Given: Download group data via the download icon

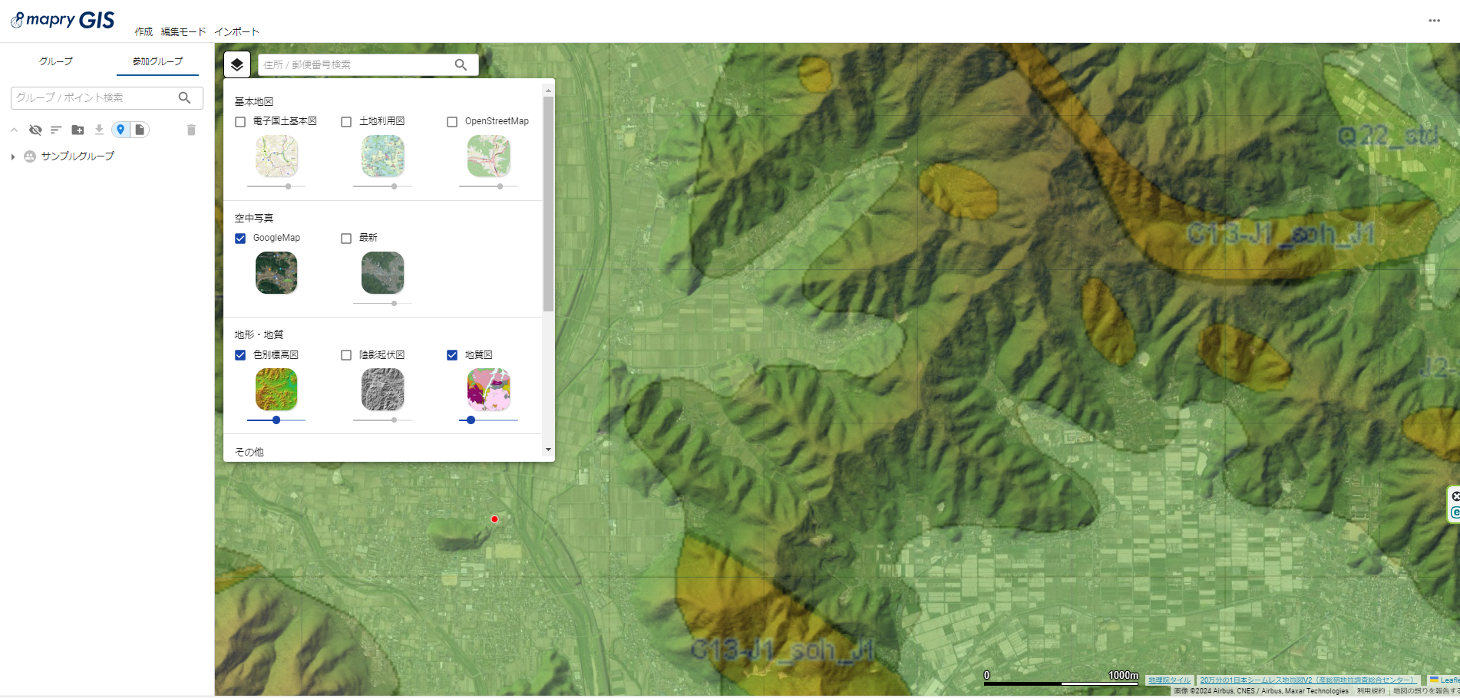Looking at the screenshot, I should click(99, 130).
